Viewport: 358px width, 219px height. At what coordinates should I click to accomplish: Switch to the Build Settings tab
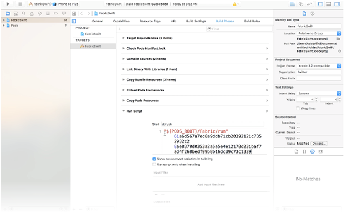click(196, 21)
